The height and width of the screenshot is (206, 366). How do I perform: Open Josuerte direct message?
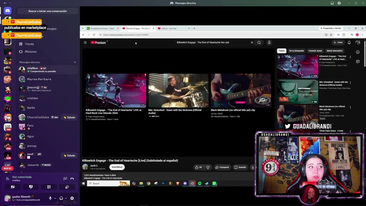47,165
